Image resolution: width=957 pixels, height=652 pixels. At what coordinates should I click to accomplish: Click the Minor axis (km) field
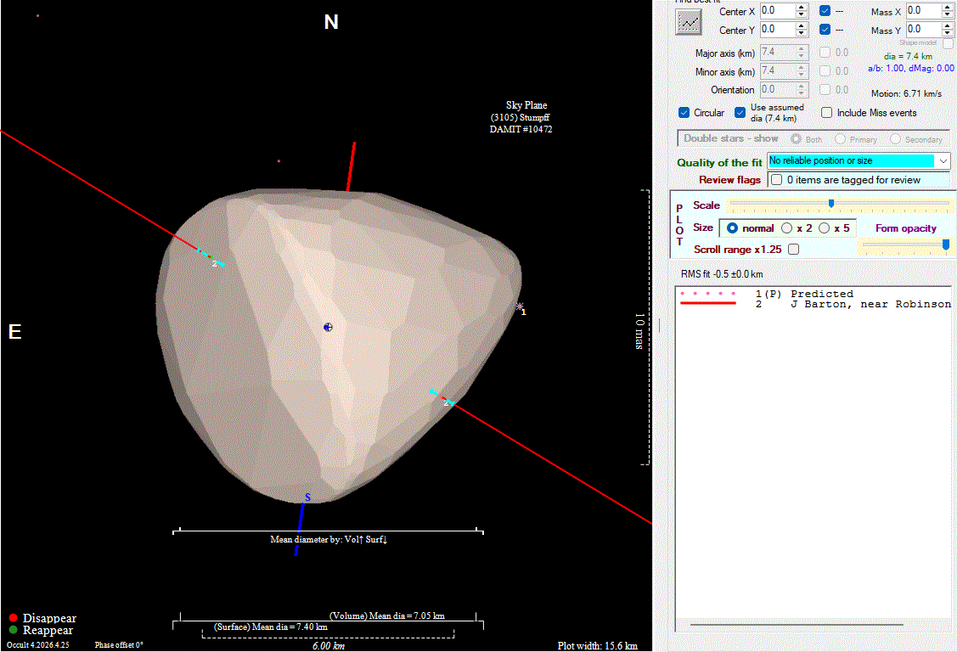778,71
